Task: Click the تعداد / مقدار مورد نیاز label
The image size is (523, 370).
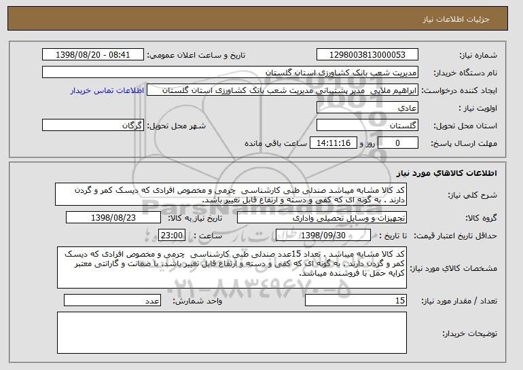Action: pyautogui.click(x=459, y=301)
